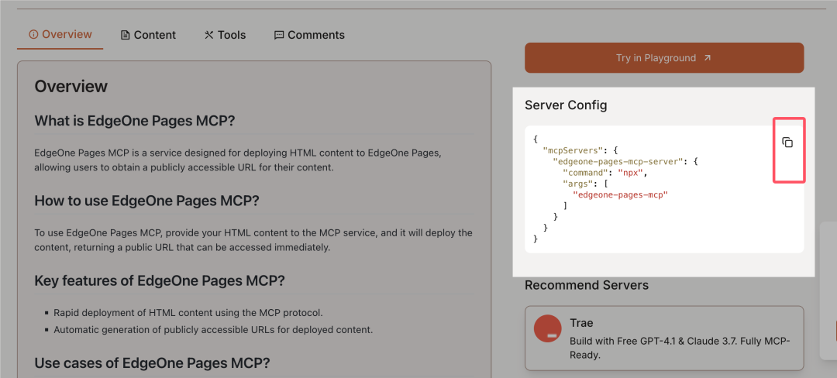Click the large "Overview" section heading
The width and height of the screenshot is (837, 378).
coord(71,87)
